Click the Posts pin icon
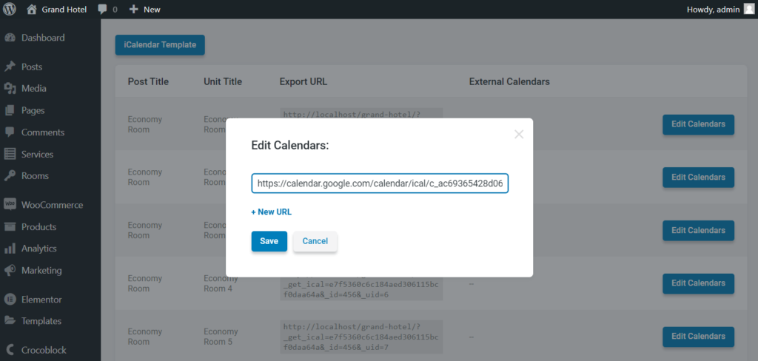 coord(10,67)
